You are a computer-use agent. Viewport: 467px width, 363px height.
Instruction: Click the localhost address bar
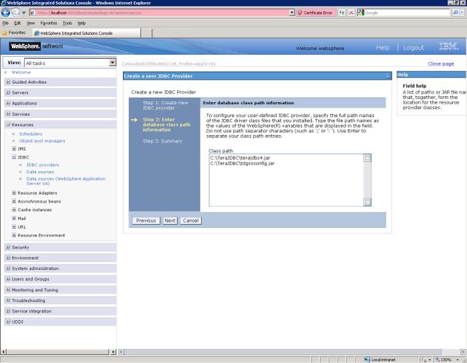[x=162, y=13]
